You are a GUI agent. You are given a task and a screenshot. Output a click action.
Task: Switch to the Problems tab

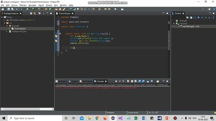61,81
